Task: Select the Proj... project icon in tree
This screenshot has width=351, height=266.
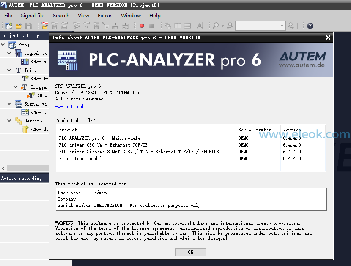Action: [12, 45]
